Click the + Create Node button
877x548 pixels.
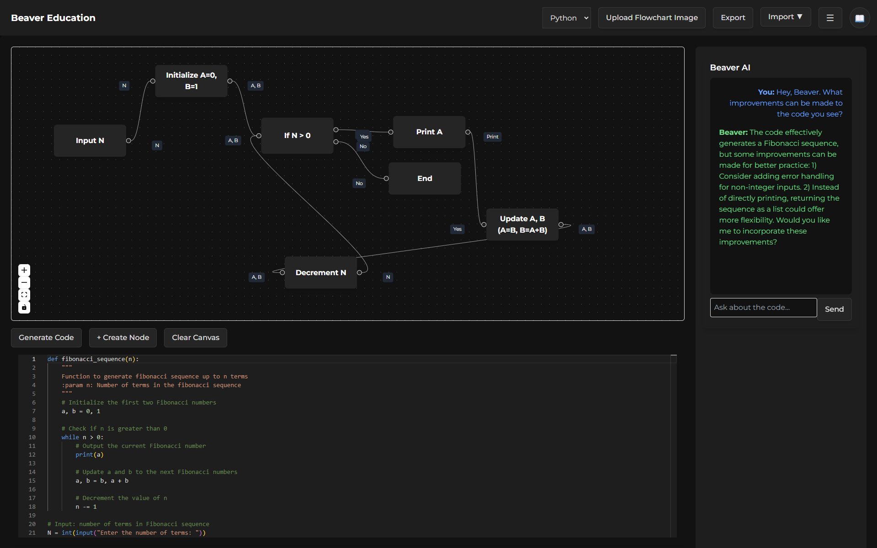tap(123, 337)
